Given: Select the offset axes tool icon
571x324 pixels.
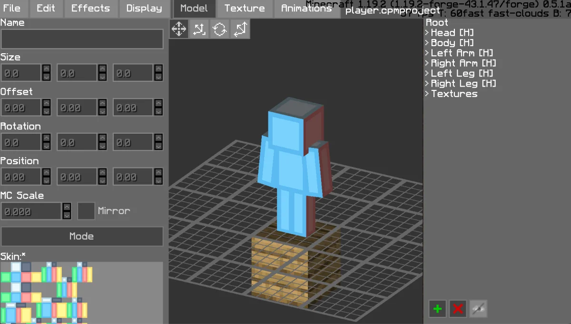Looking at the screenshot, I should [x=199, y=29].
